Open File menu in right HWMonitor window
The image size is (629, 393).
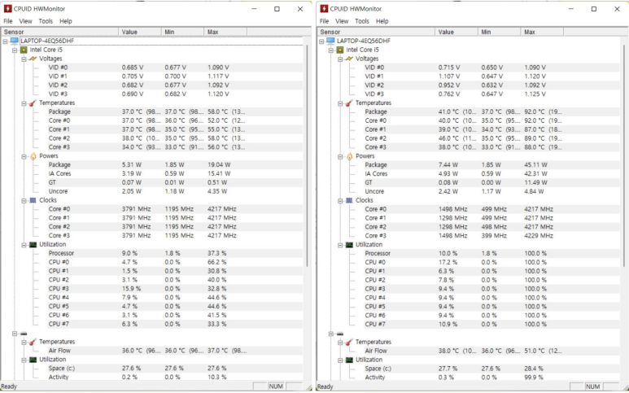325,21
